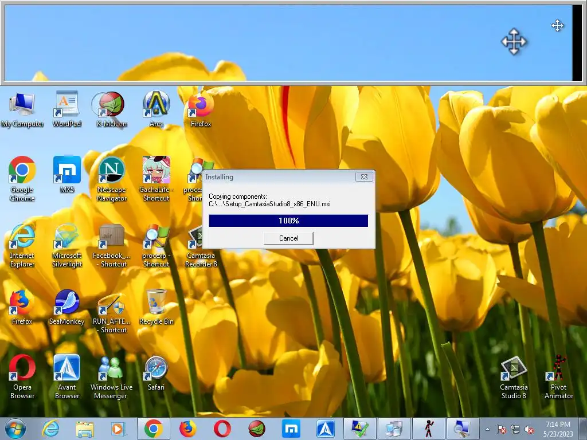587x440 pixels.
Task: Click the Installing dialog title bar
Action: [279, 176]
